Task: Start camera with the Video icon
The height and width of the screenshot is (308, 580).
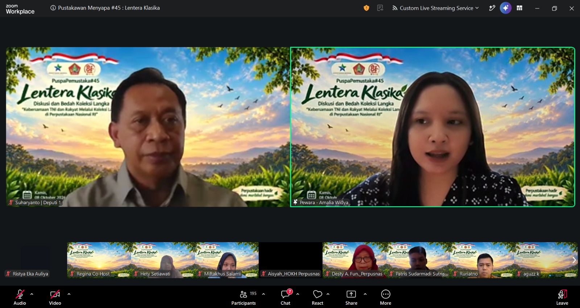Action: (55, 294)
